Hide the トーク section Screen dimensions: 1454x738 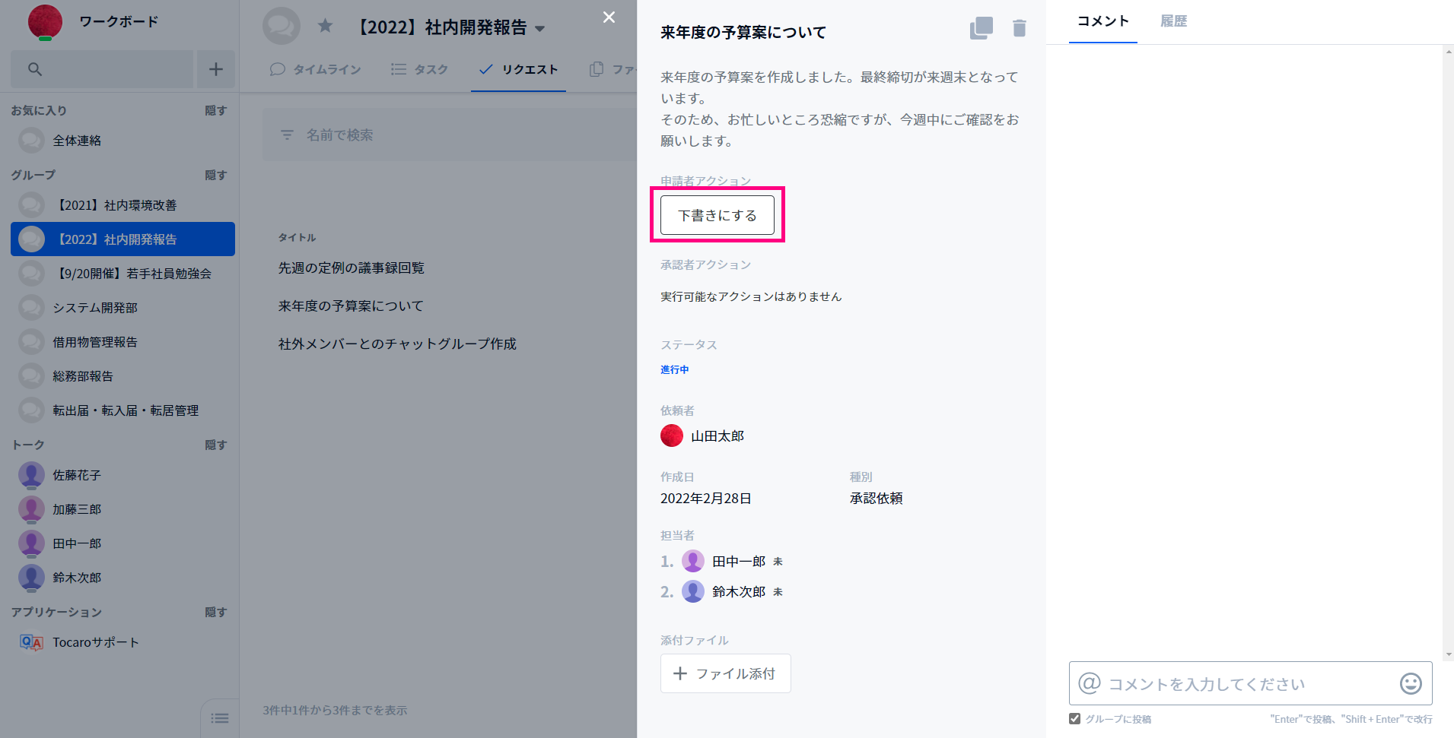(x=216, y=445)
